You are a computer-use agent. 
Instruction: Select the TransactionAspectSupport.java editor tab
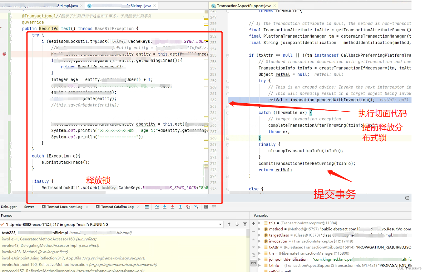(244, 6)
